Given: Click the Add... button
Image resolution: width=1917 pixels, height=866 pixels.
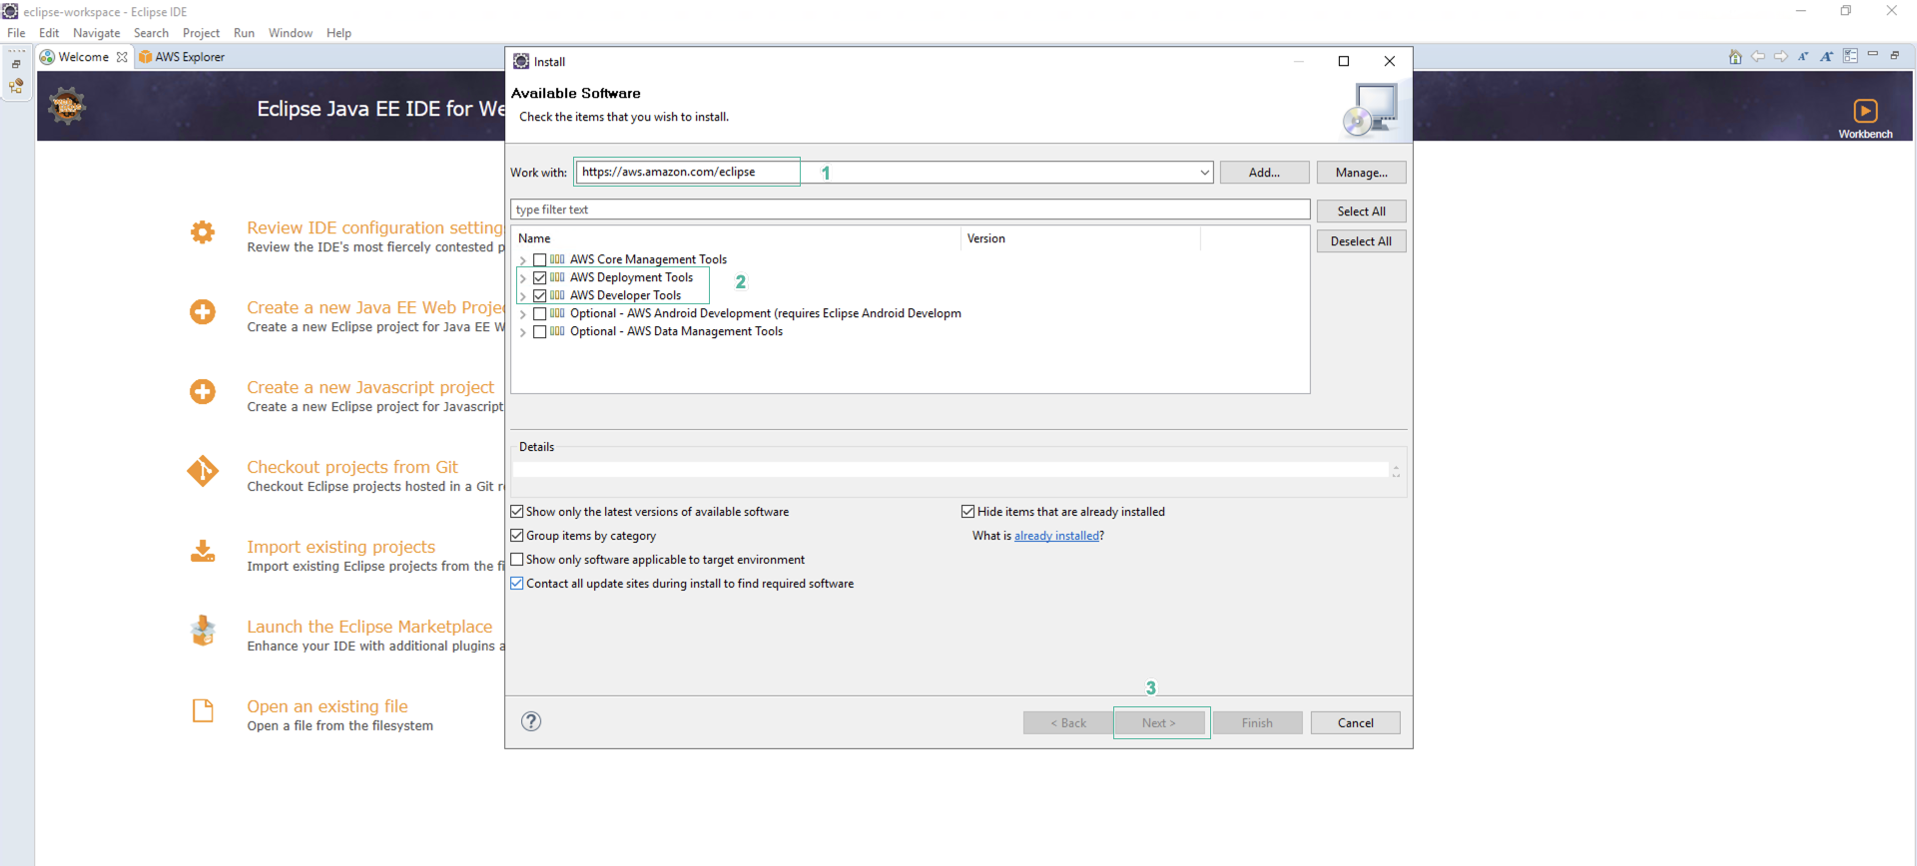Looking at the screenshot, I should (x=1264, y=173).
